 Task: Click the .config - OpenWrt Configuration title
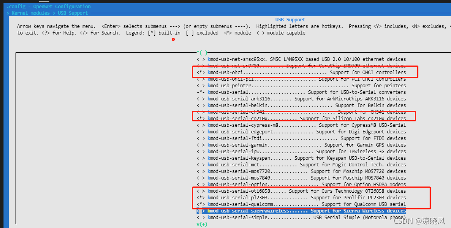(x=49, y=6)
